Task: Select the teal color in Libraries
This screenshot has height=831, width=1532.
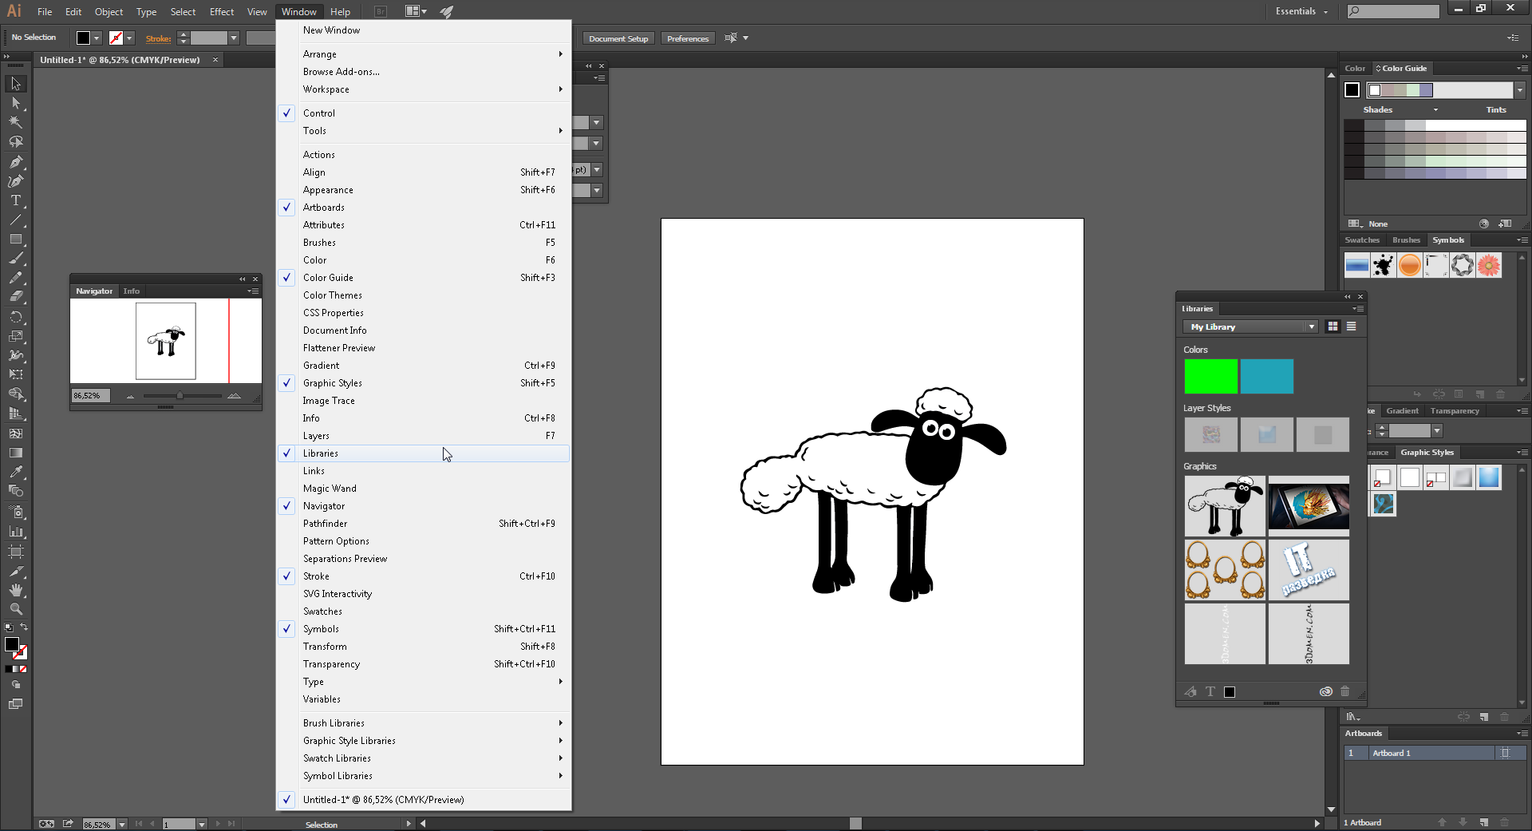Action: point(1267,376)
